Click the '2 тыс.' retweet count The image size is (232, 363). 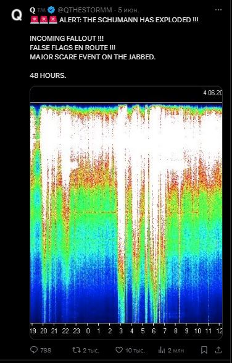point(91,350)
